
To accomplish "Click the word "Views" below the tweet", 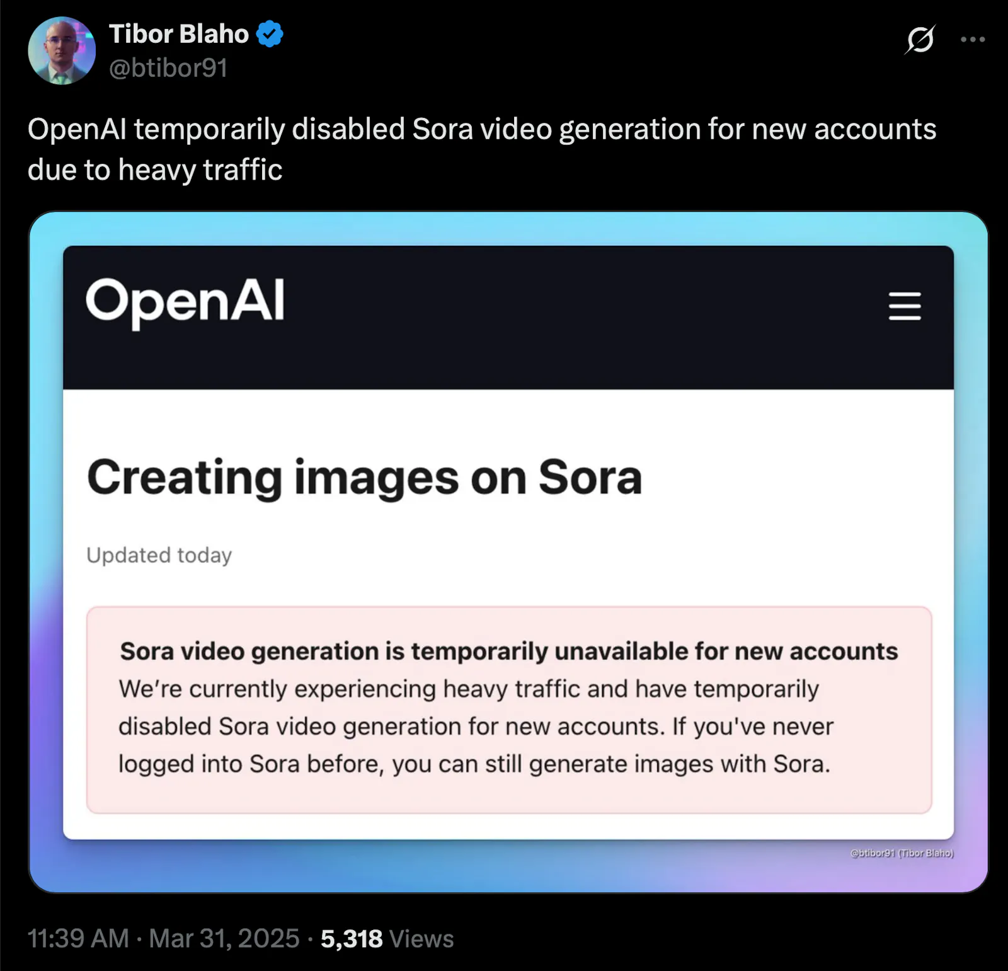I will pyautogui.click(x=421, y=939).
